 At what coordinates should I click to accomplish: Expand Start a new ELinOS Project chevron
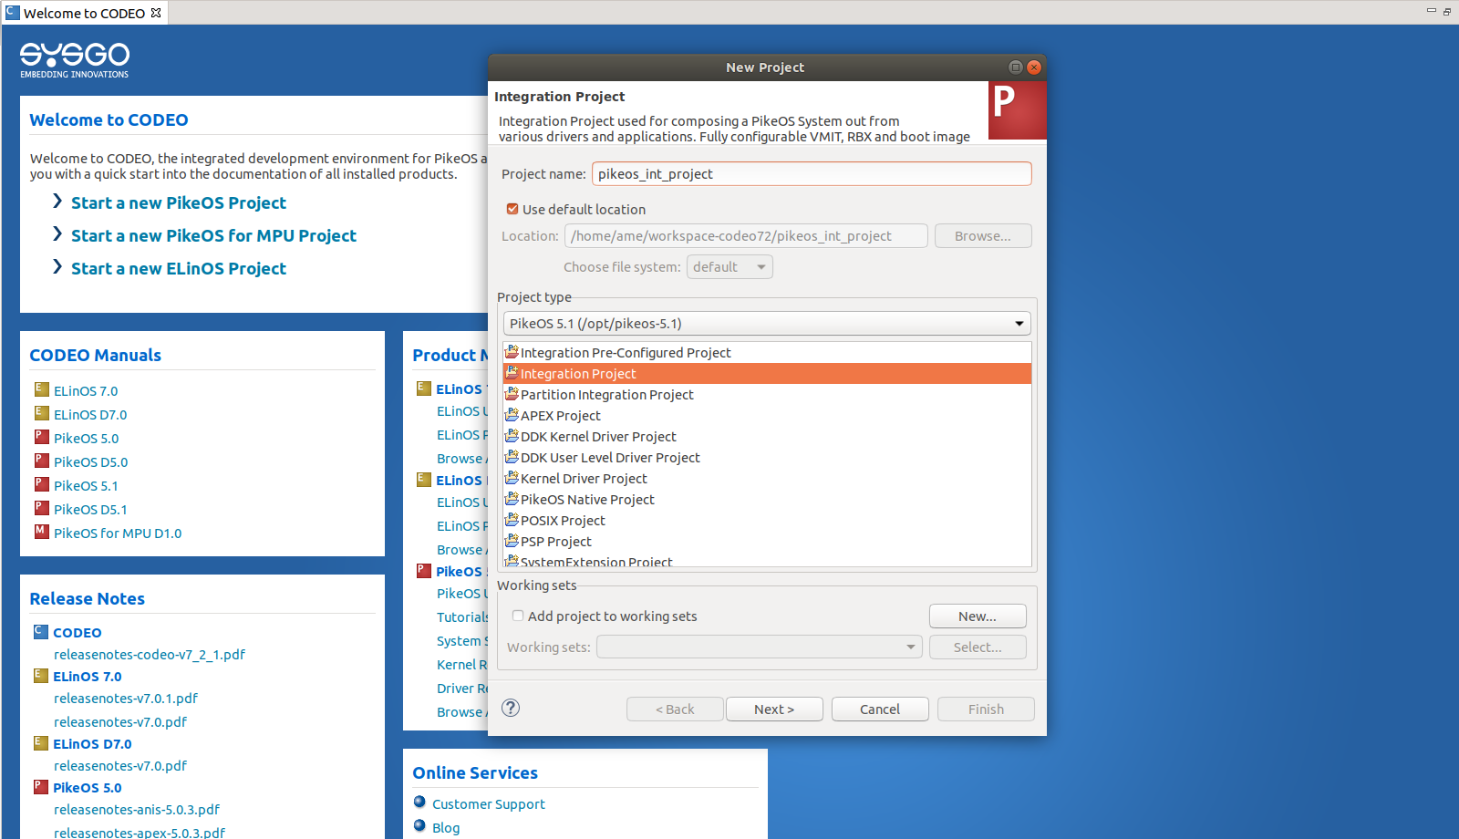(57, 267)
